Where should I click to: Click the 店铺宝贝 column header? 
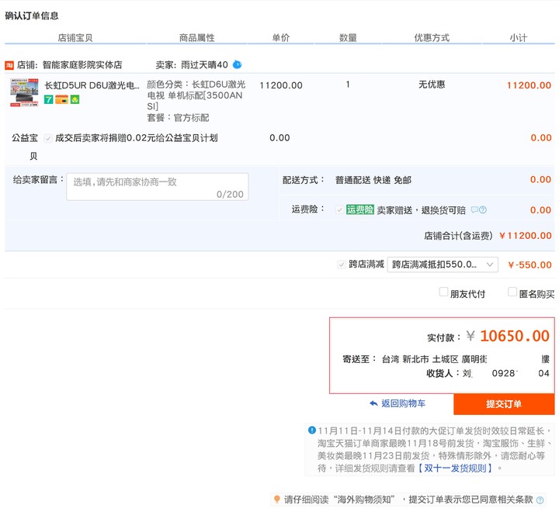(x=75, y=38)
